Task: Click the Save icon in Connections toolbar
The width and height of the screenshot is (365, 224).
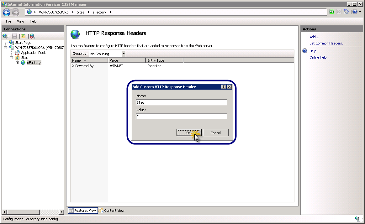Action: [x=14, y=36]
